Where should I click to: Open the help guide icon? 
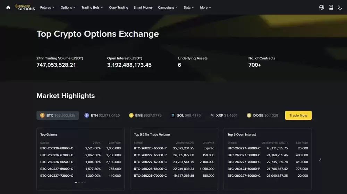[331, 7]
